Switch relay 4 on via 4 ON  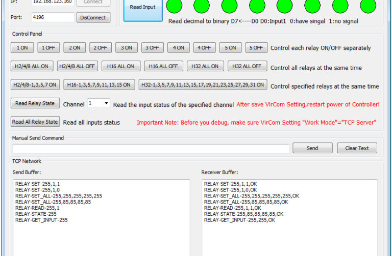coord(179,48)
